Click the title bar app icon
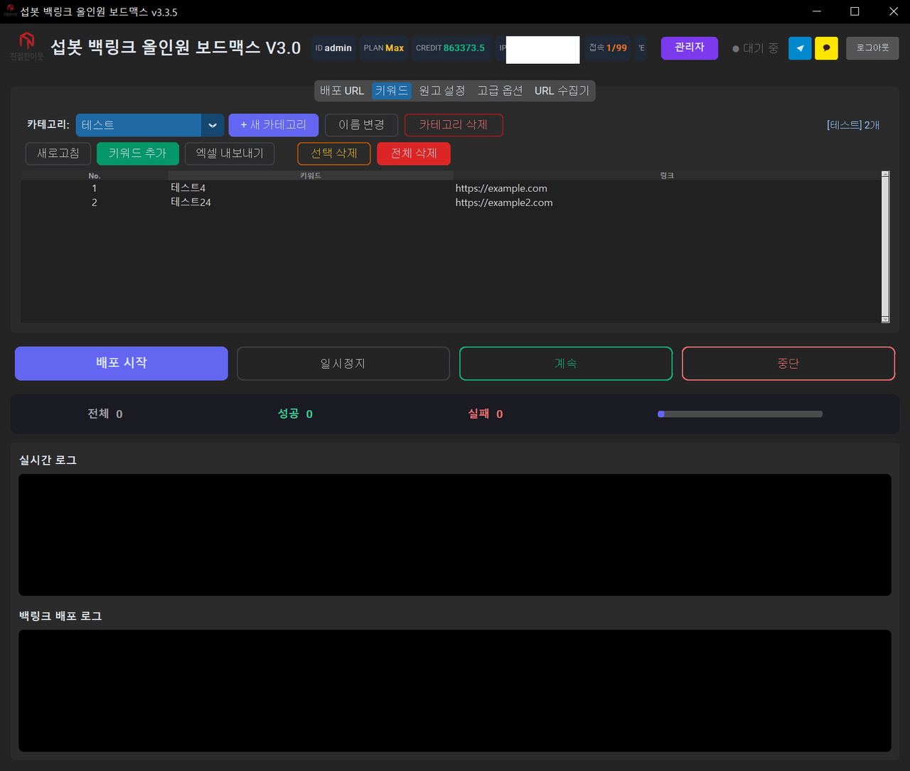The width and height of the screenshot is (910, 771). click(x=10, y=11)
